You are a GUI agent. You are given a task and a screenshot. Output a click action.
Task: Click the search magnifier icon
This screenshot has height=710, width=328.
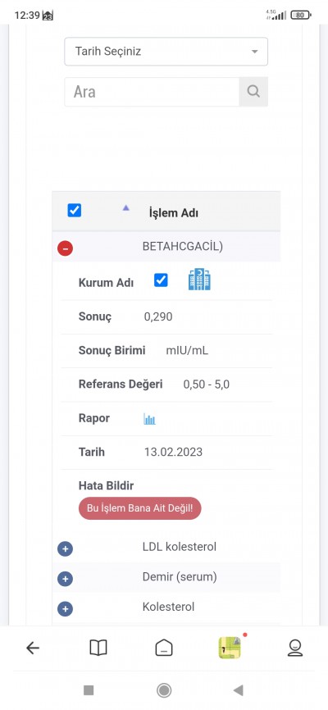click(253, 92)
